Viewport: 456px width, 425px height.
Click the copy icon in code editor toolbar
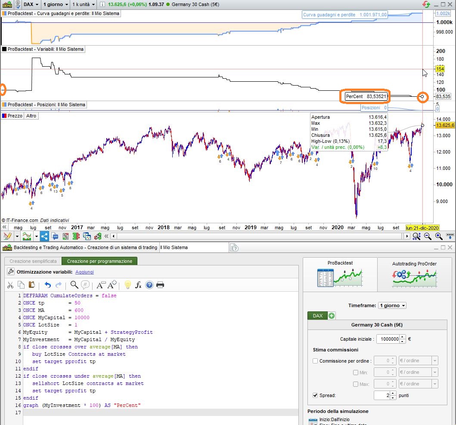(21, 285)
